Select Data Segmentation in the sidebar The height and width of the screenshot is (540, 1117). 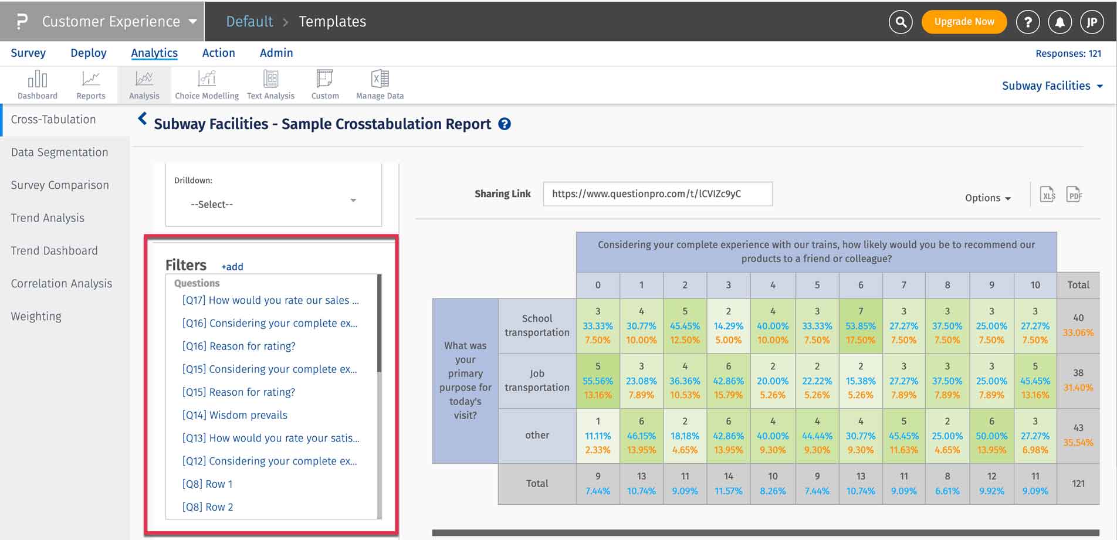point(60,152)
